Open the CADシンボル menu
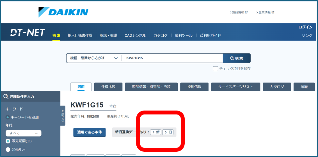The height and width of the screenshot is (157, 318). 135,36
